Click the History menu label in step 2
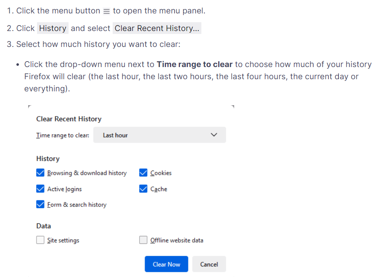This screenshot has height=277, width=383. (53, 28)
